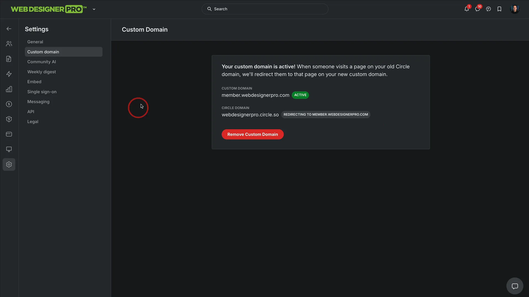Screen dimensions: 529x297
Task: Click member.webdesignerpro.com domain text
Action: (x=255, y=95)
